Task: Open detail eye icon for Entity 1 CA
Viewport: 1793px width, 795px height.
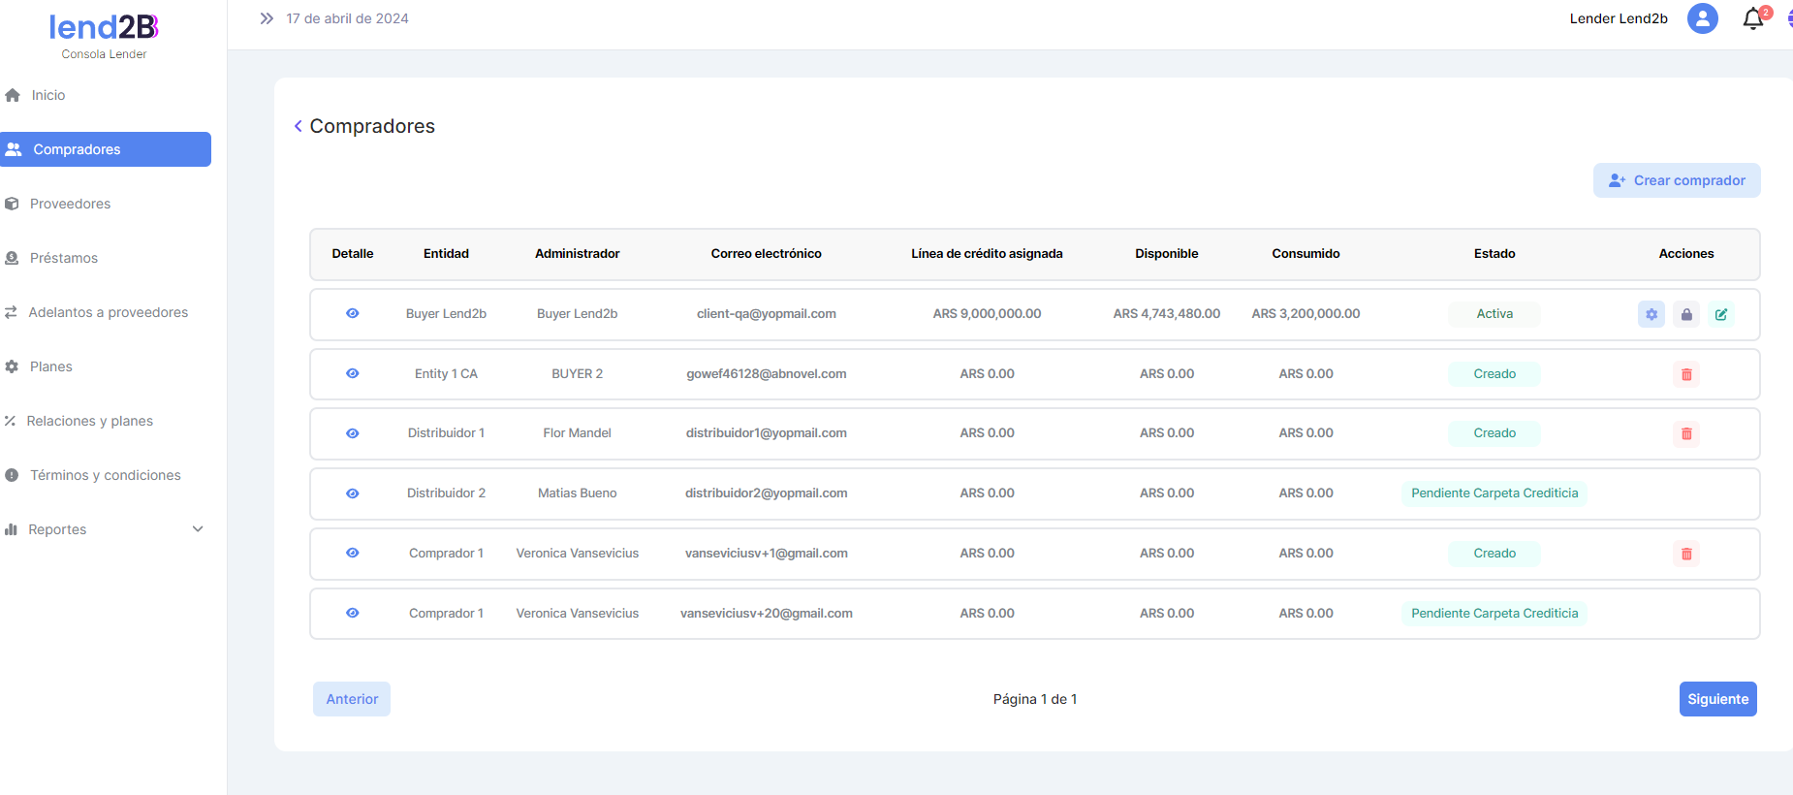Action: [353, 373]
